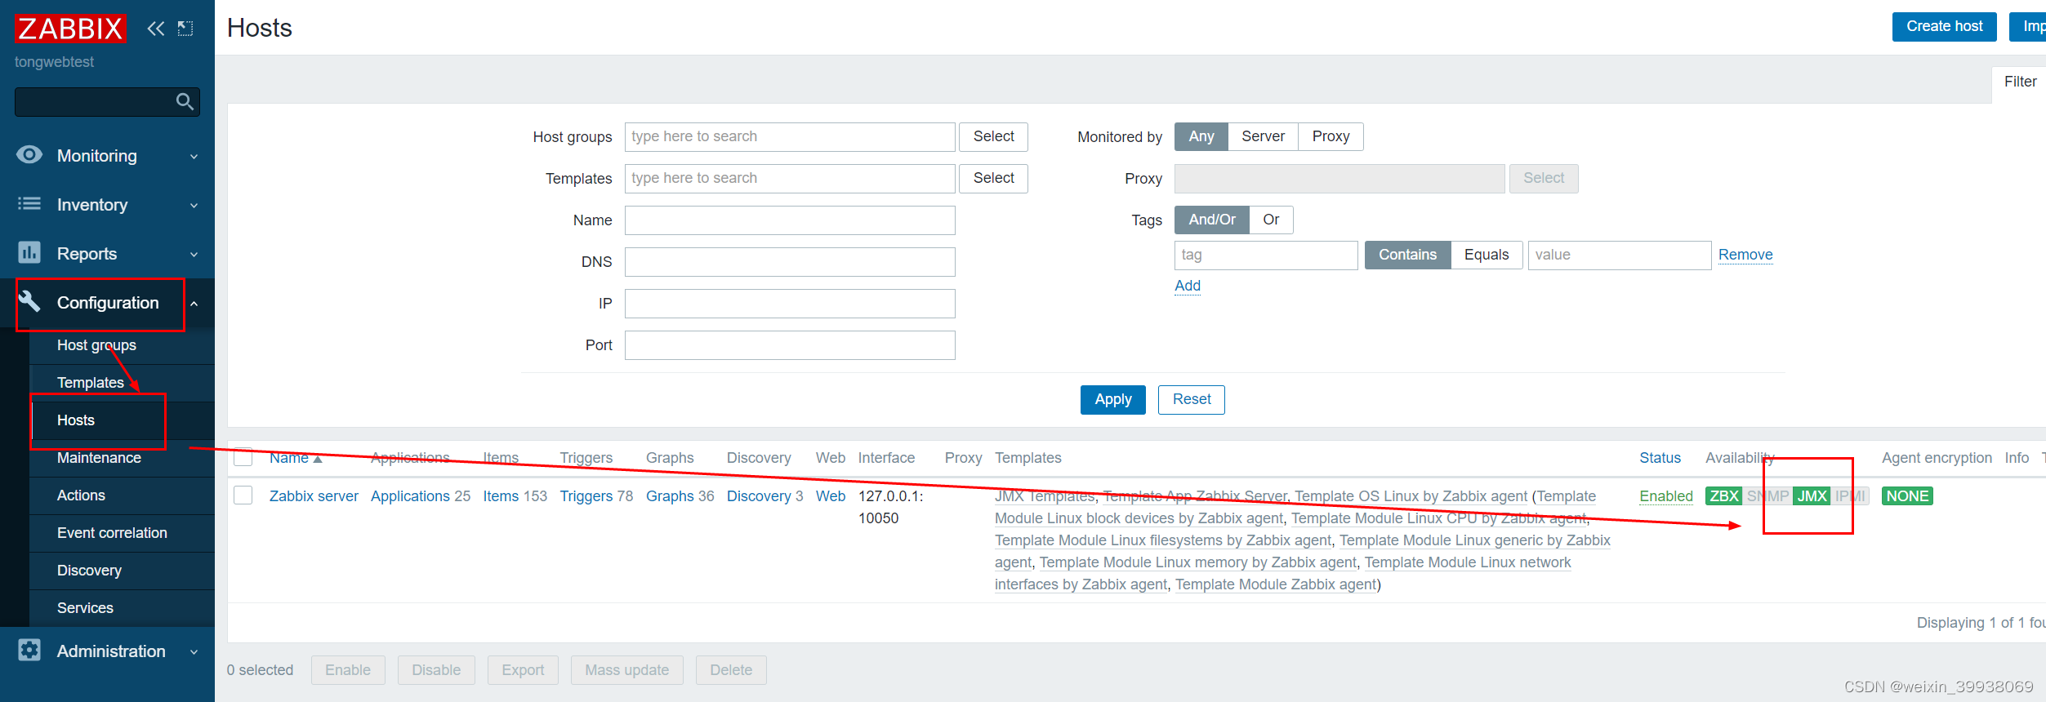Set Monitored by to Any
The height and width of the screenshot is (702, 2046).
(x=1201, y=136)
